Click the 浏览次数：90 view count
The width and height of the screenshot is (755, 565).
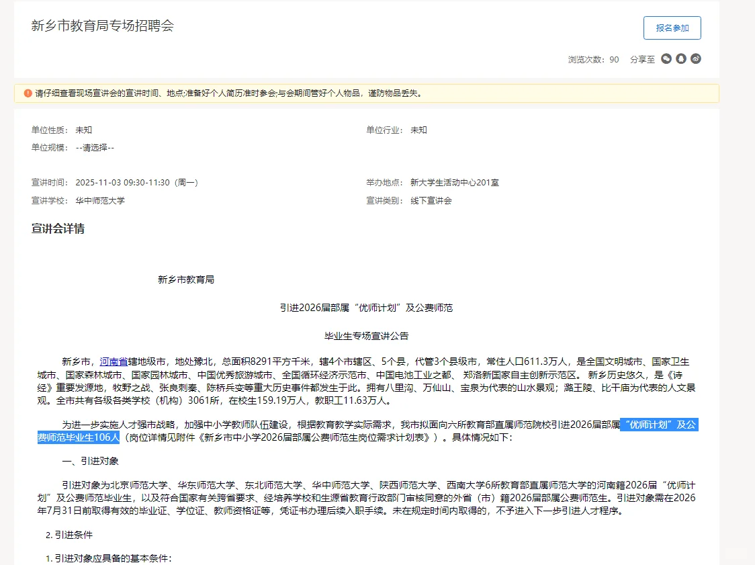point(593,60)
